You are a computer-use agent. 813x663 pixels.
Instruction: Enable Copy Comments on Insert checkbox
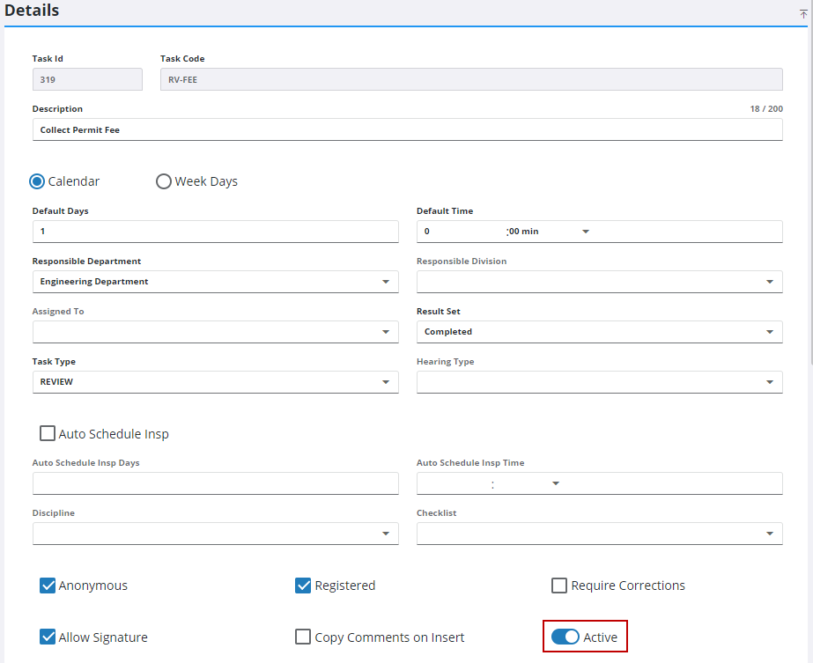(303, 637)
